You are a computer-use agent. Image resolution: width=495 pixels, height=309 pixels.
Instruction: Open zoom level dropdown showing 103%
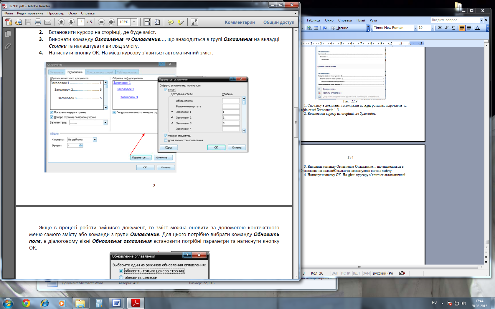click(134, 22)
